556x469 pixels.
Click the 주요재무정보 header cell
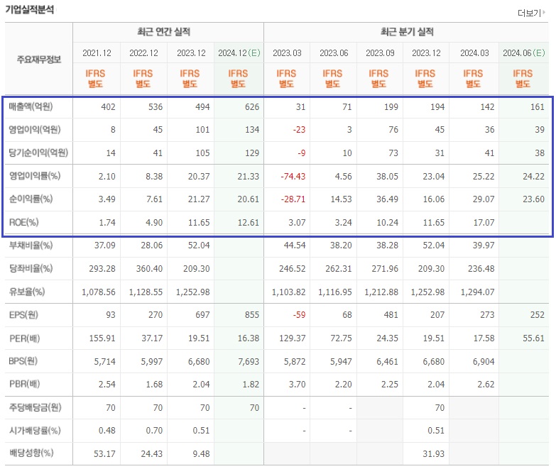tap(39, 59)
